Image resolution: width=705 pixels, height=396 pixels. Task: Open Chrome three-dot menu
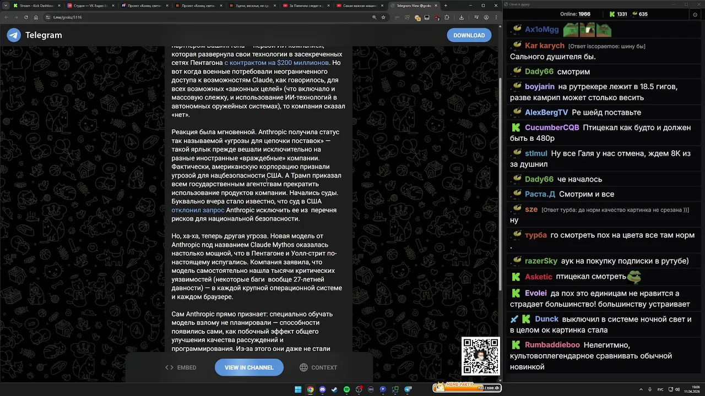pyautogui.click(x=496, y=17)
